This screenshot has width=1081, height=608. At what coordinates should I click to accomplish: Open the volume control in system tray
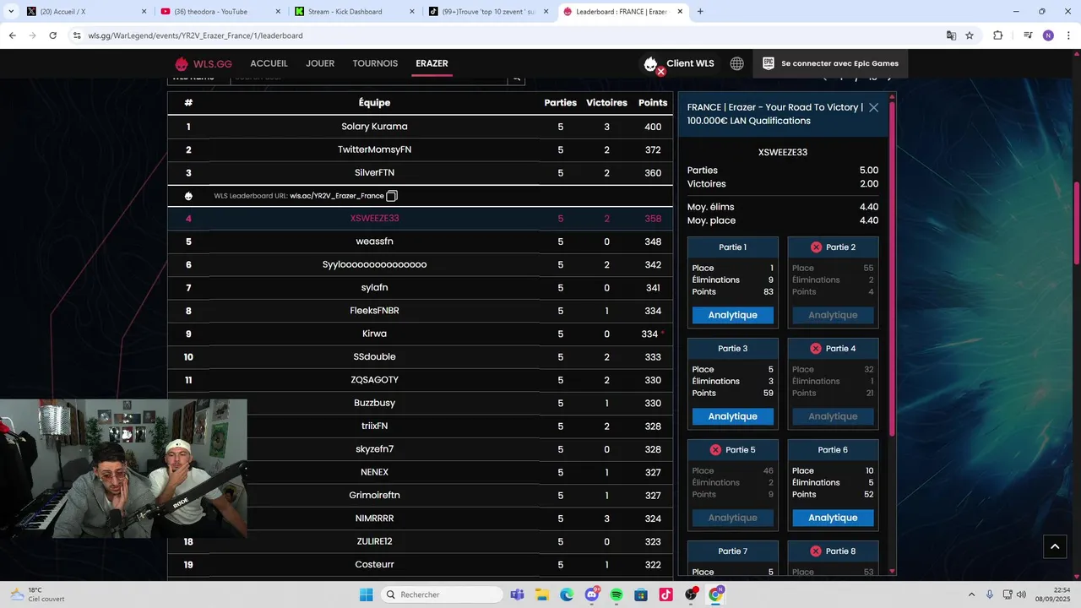[x=1021, y=594]
